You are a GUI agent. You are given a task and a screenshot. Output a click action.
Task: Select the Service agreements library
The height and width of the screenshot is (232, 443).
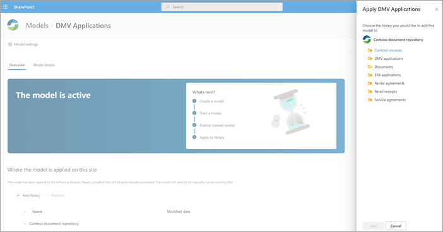(390, 100)
